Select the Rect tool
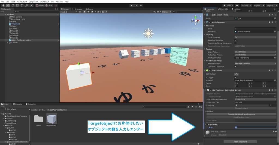 pyautogui.click(x=22, y=5)
